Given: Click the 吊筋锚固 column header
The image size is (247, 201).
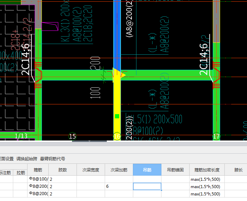Looking at the screenshot, I should [x=175, y=170].
